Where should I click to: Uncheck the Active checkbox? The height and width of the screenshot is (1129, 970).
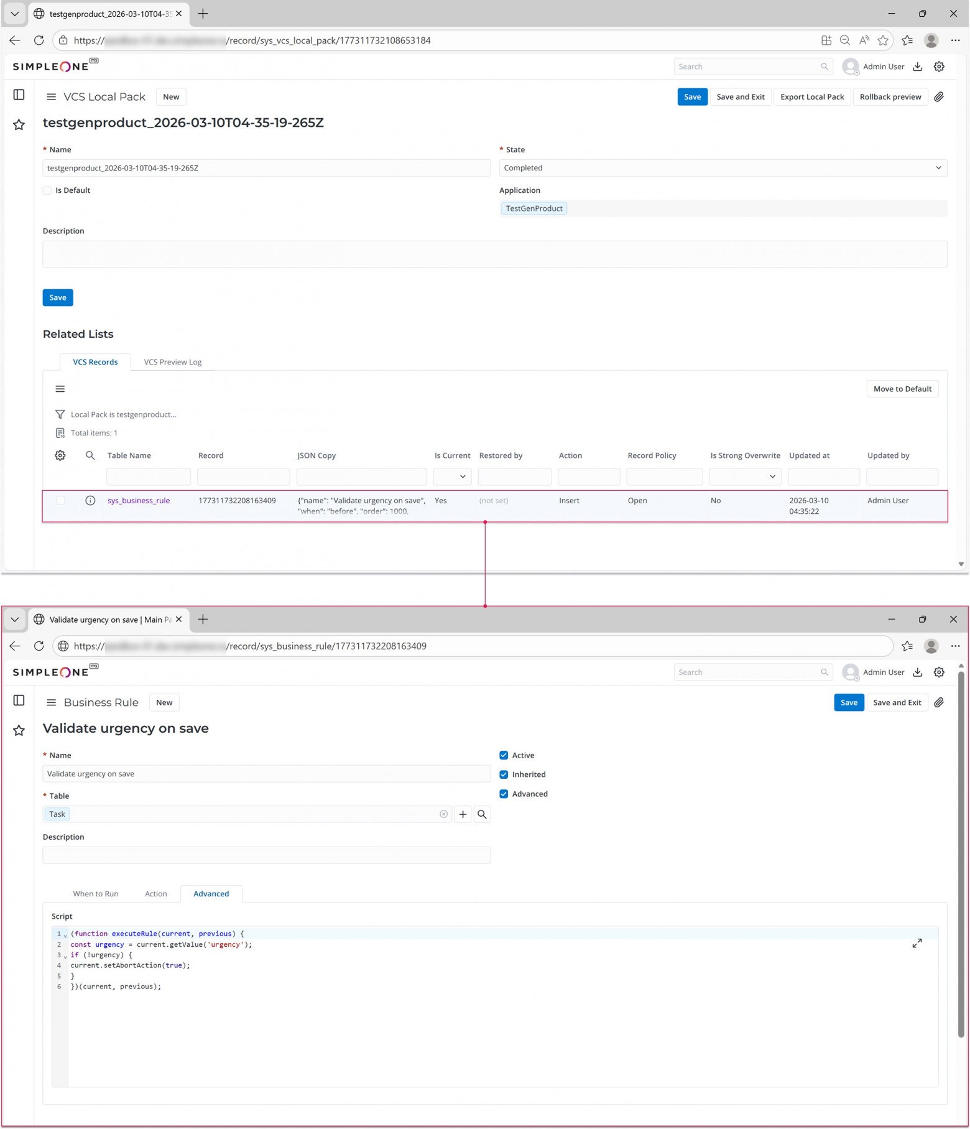[x=504, y=755]
